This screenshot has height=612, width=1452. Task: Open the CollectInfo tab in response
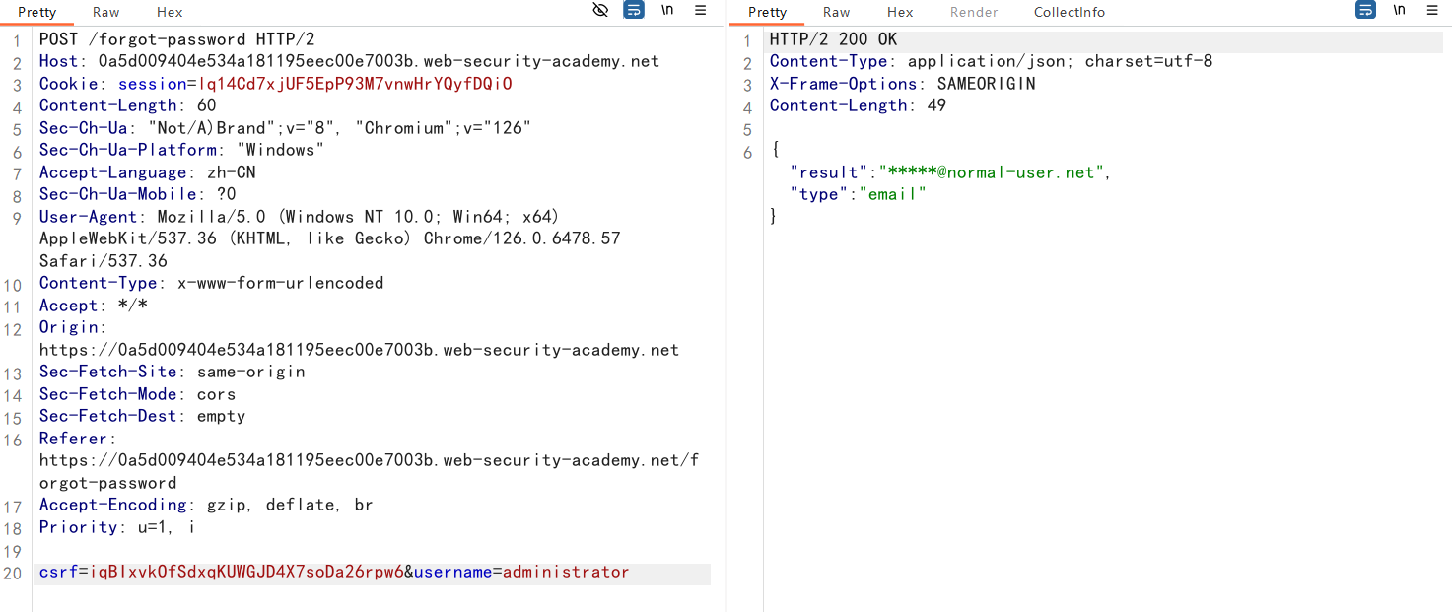point(1070,12)
